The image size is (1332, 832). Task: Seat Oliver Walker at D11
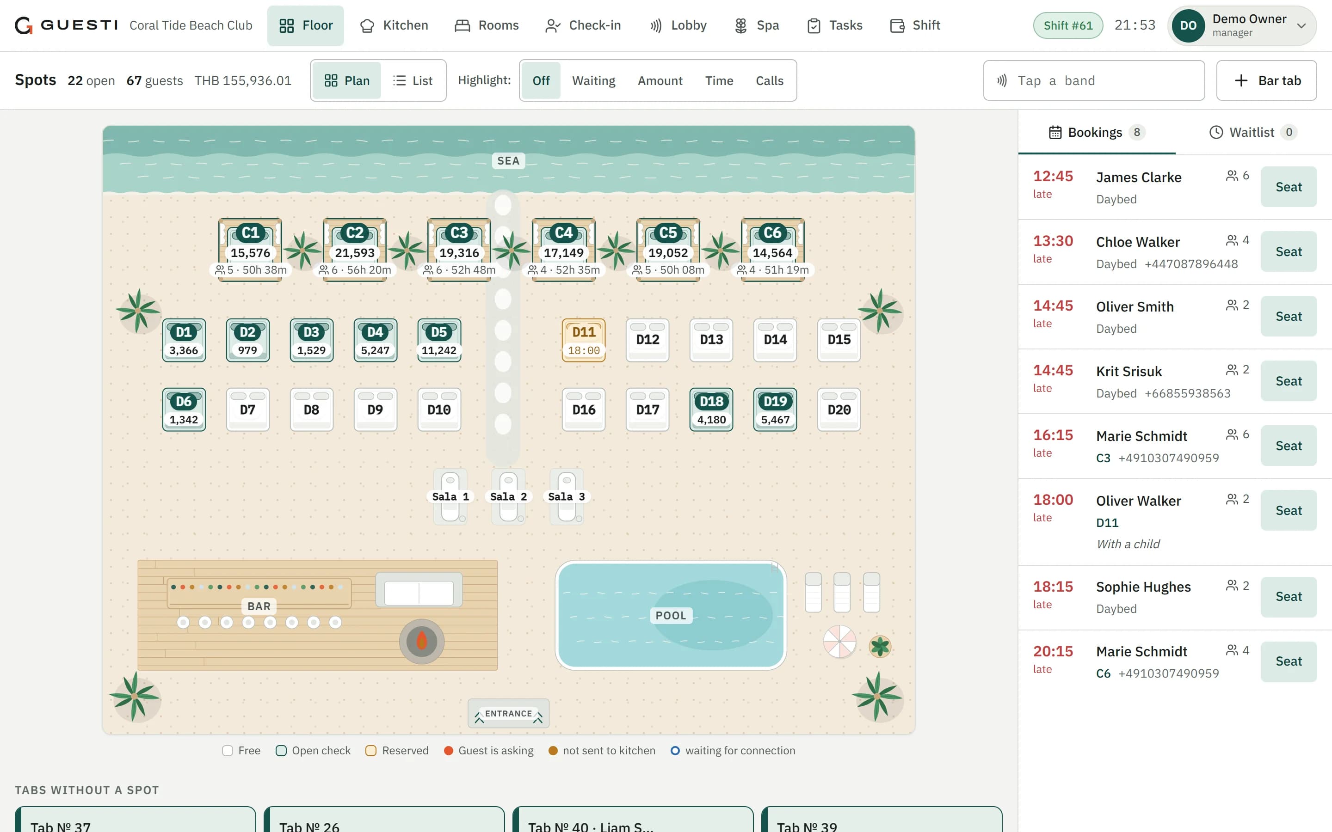click(x=1288, y=510)
